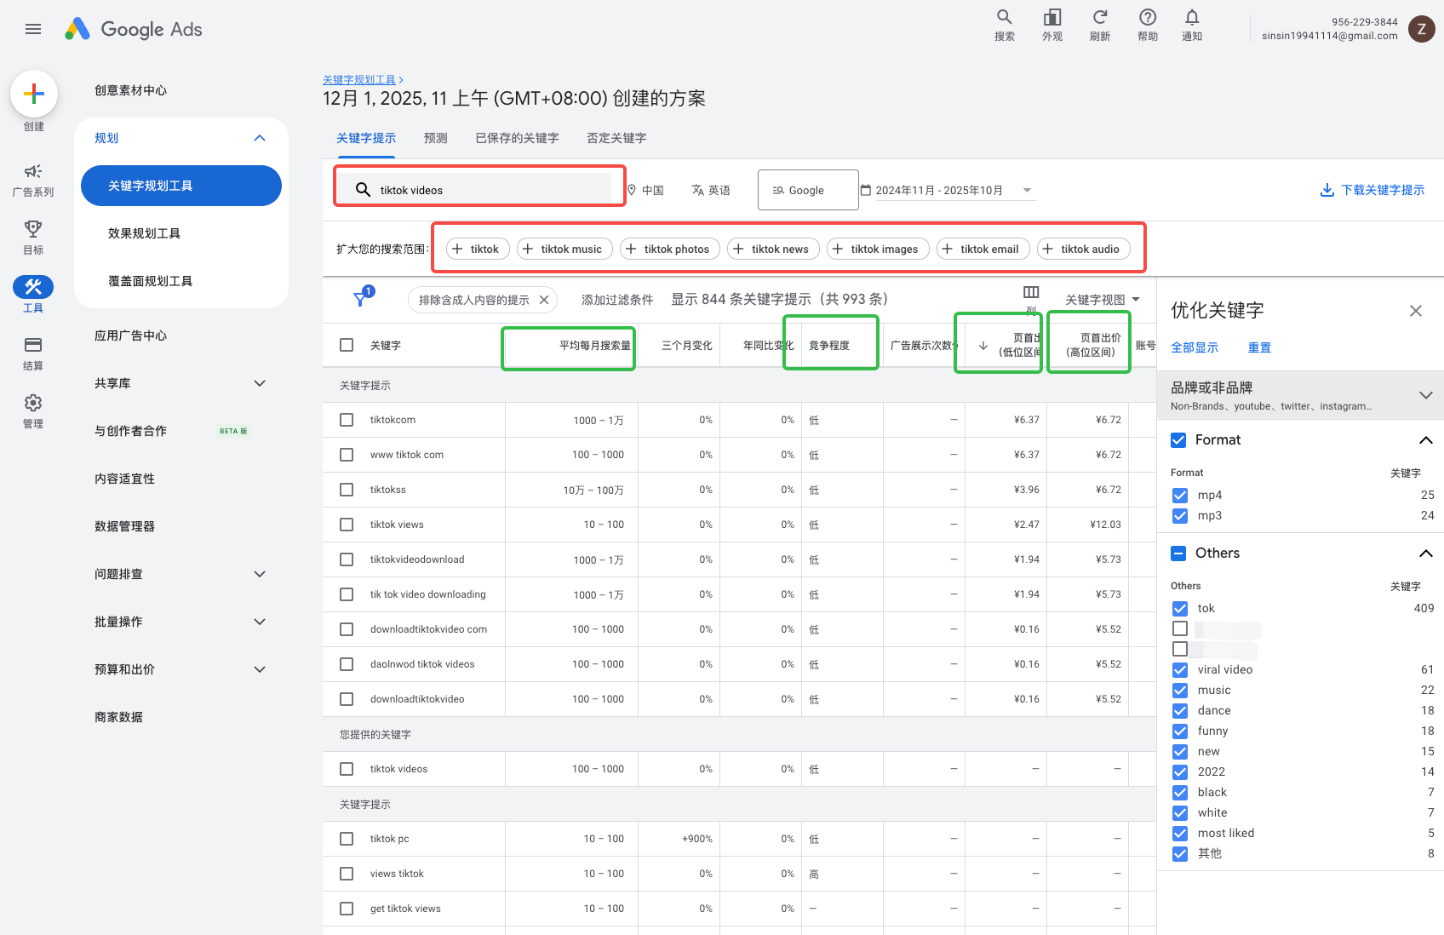This screenshot has height=935, width=1444.
Task: Expand the 批量操作 bulk actions section
Action: [x=260, y=622]
